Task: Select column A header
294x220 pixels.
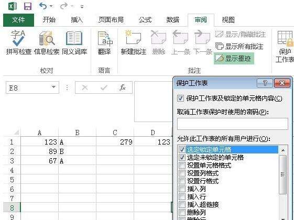Action: [x=39, y=133]
